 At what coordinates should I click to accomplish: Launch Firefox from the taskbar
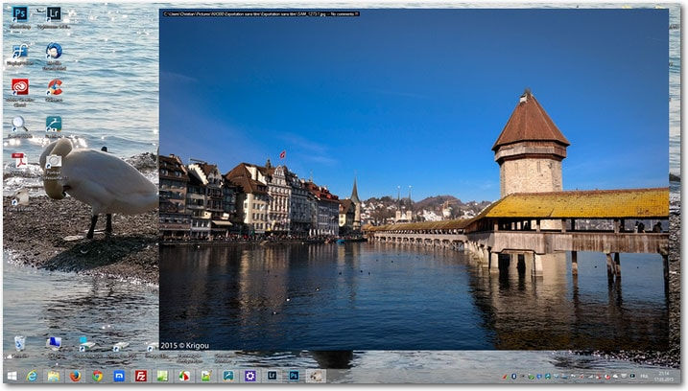pos(76,376)
